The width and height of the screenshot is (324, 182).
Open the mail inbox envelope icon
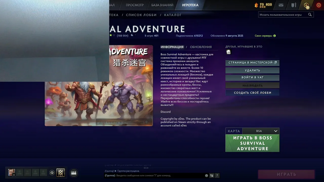281,5
